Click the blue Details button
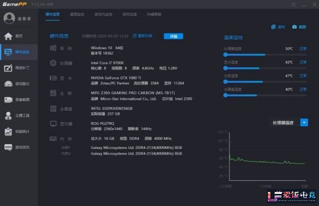The image size is (319, 206). [x=173, y=36]
